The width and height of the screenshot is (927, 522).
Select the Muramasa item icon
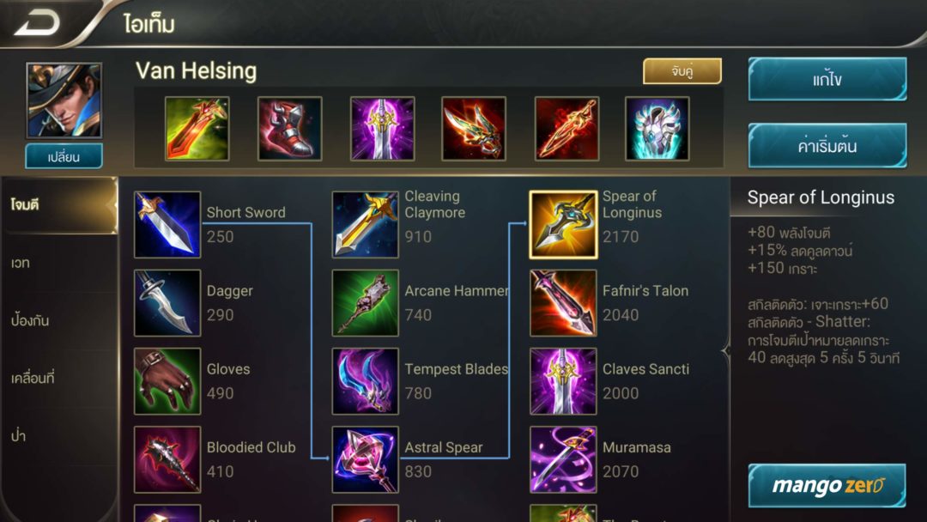tap(563, 459)
